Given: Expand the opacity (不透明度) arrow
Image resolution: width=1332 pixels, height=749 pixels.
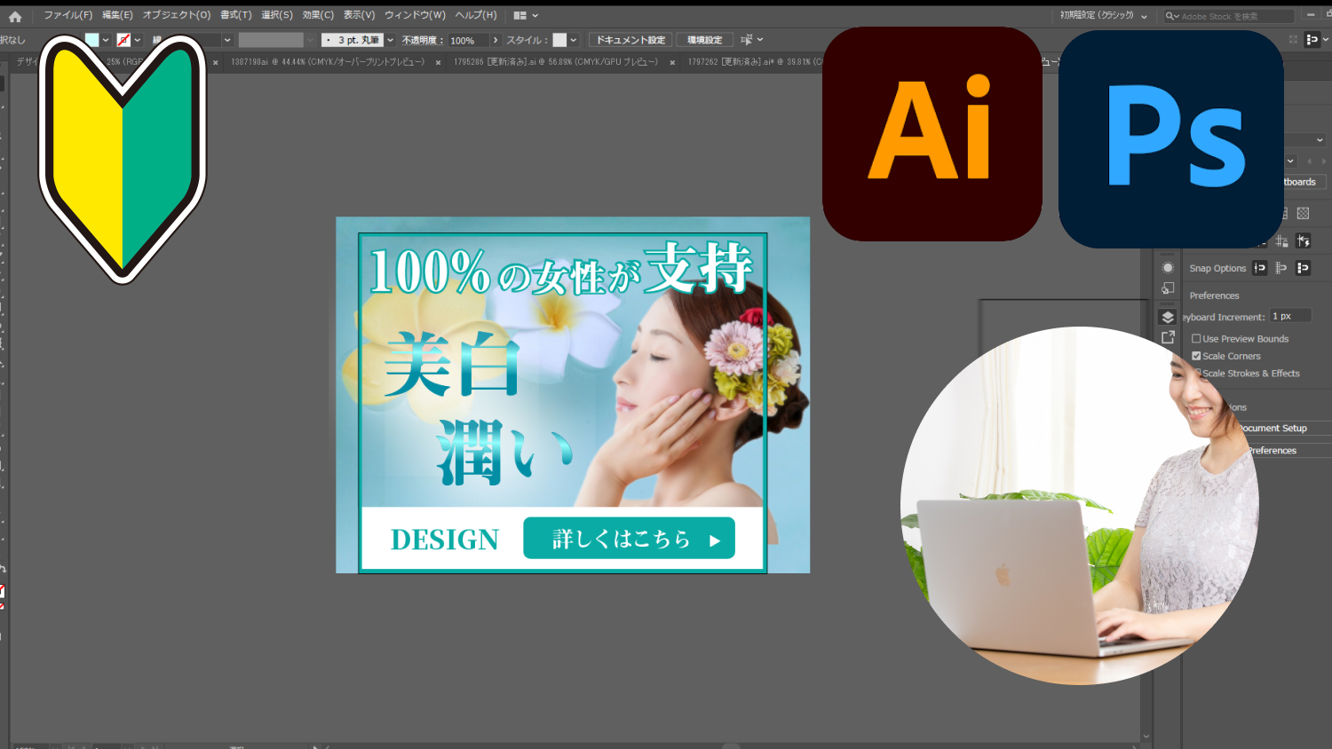Looking at the screenshot, I should 496,40.
